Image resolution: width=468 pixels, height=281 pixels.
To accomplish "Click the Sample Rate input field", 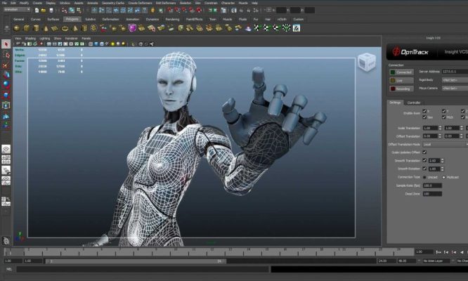I will click(x=431, y=185).
